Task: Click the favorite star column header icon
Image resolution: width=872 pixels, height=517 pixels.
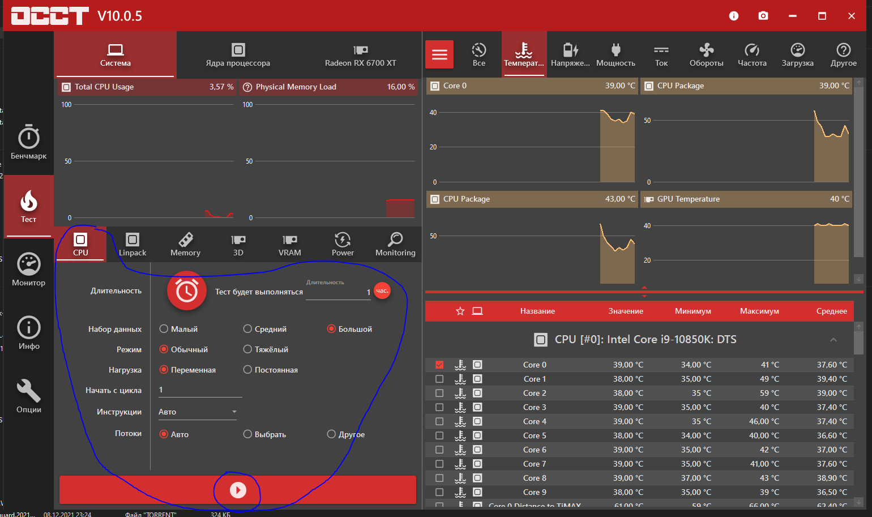Action: 460,311
